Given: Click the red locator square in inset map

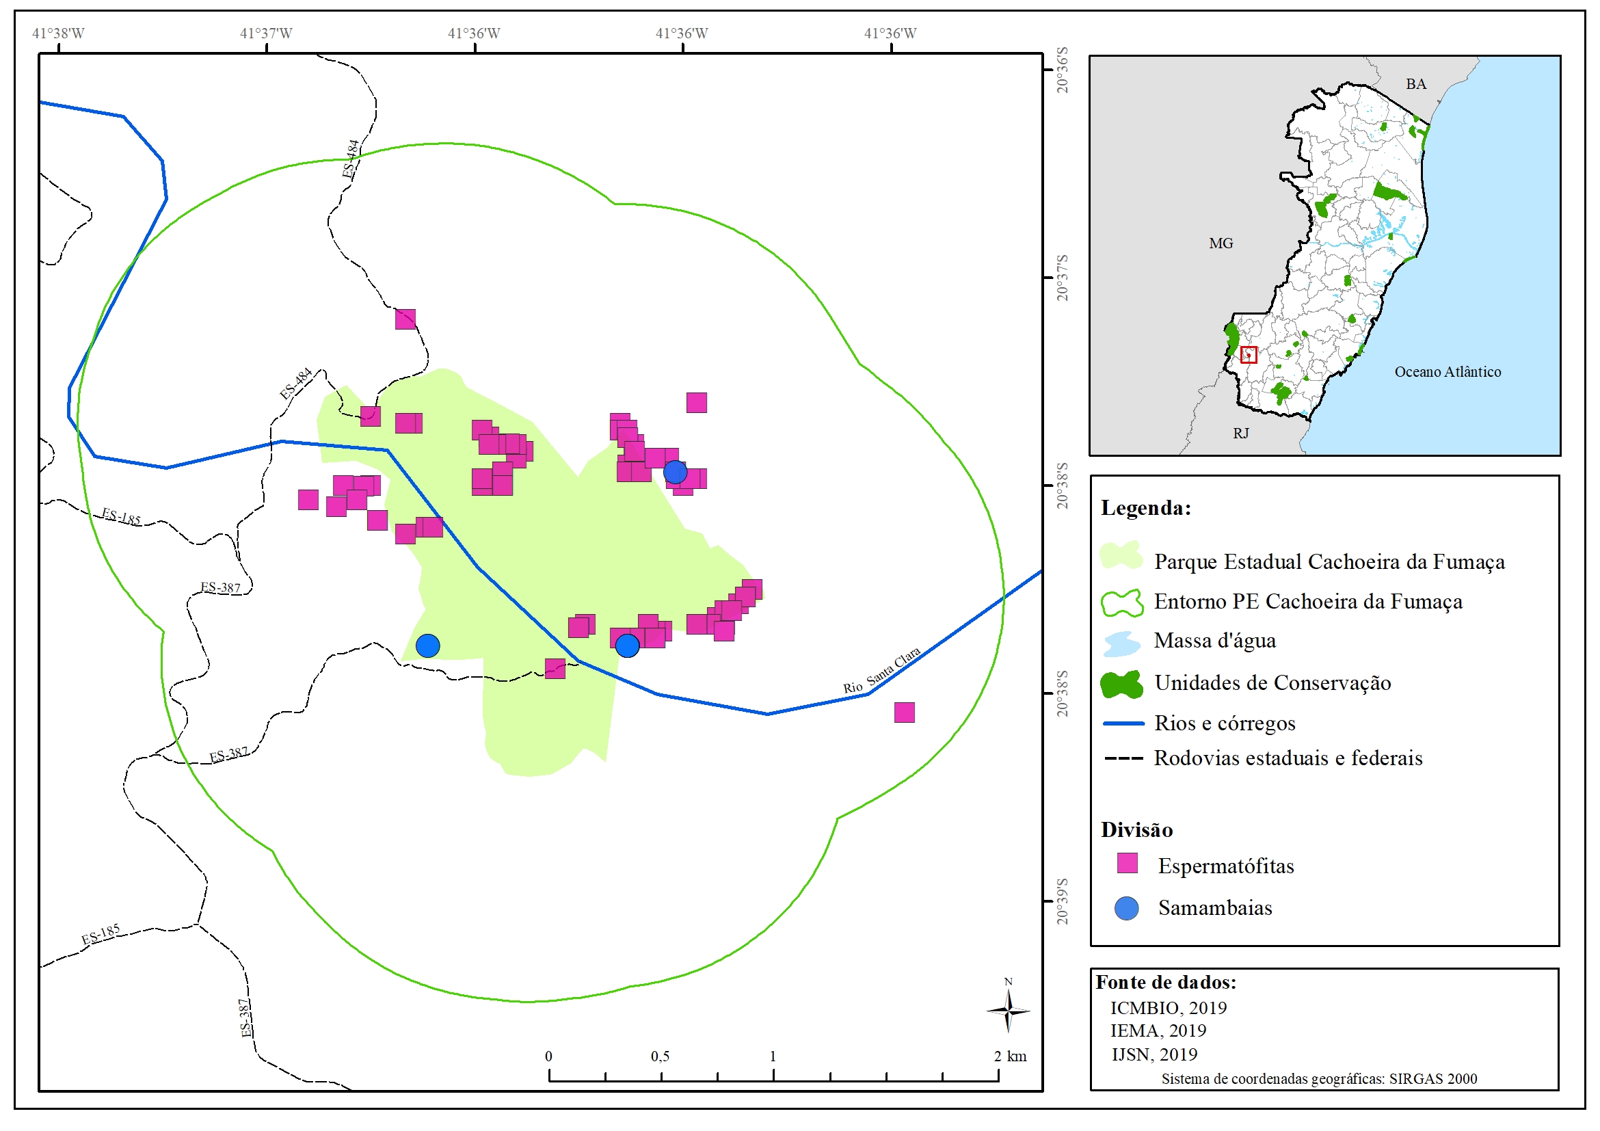Looking at the screenshot, I should coord(1248,355).
